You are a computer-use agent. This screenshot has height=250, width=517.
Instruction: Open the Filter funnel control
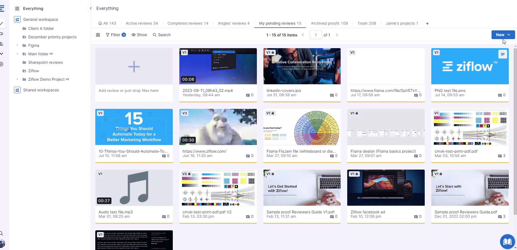point(116,35)
